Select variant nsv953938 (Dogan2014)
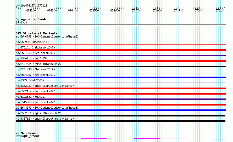 tap(32, 42)
